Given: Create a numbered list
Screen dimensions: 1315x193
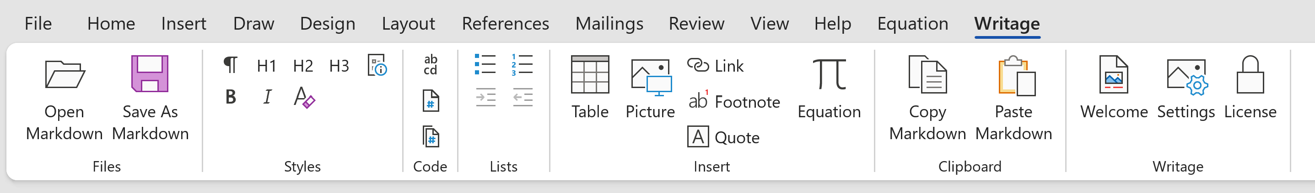Looking at the screenshot, I should [522, 65].
